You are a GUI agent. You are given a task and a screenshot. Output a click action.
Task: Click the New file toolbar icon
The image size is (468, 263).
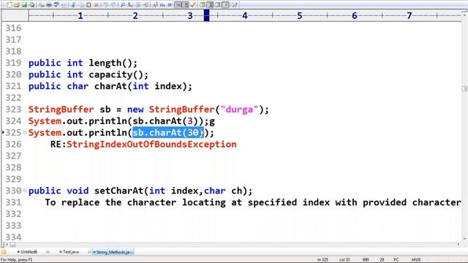[10, 5]
